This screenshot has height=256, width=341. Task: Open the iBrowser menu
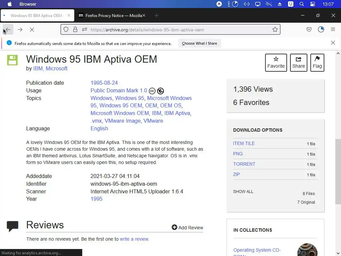point(28,4)
